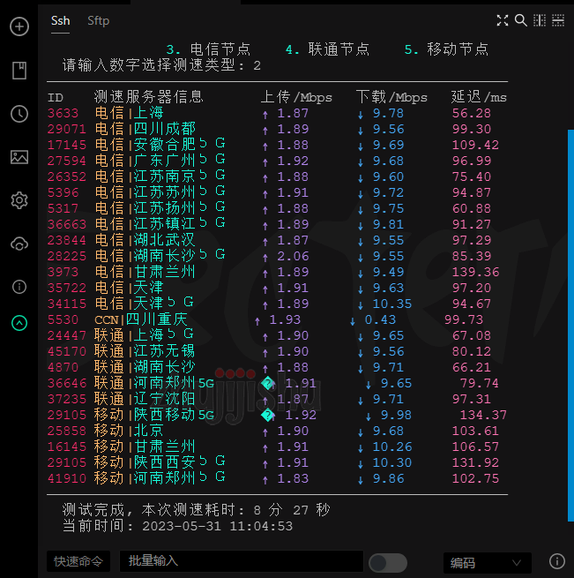Click the 下载/Mbps column header
This screenshot has width=574, height=578.
(x=392, y=97)
